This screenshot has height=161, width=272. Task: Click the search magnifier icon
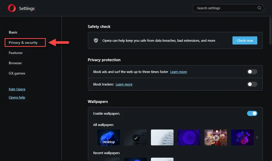(259, 8)
